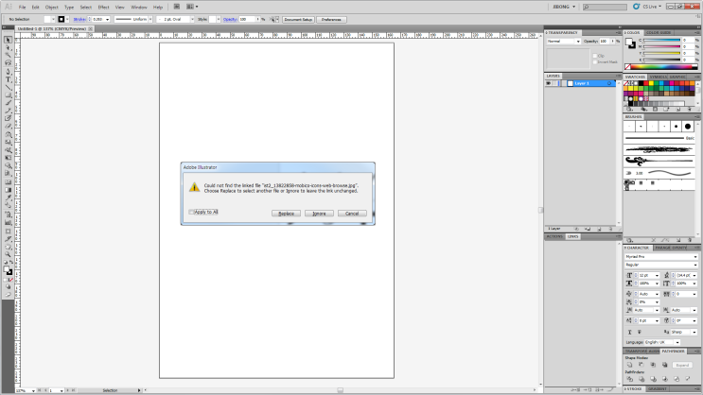Select the Line Segment tool in the toolbox

coord(8,87)
